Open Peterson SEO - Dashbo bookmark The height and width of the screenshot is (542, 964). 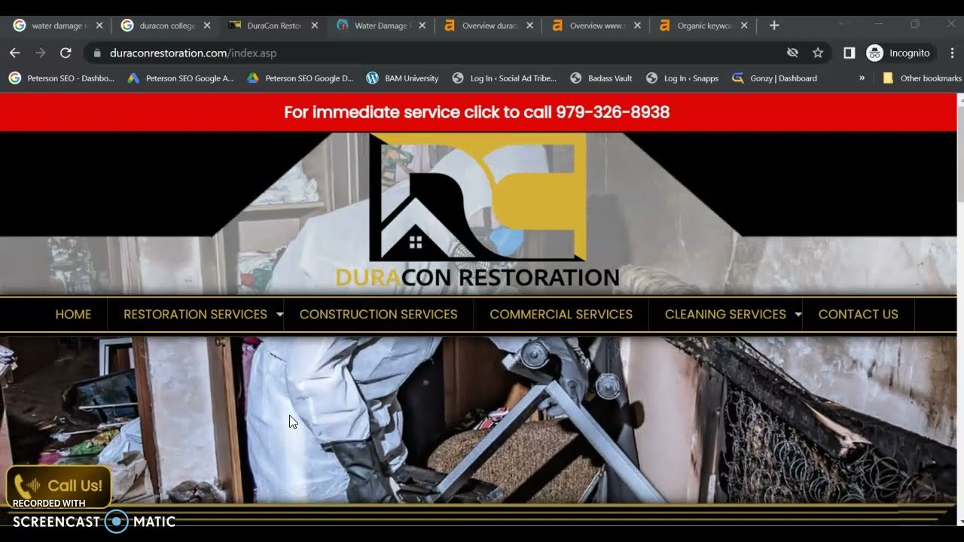click(x=62, y=78)
